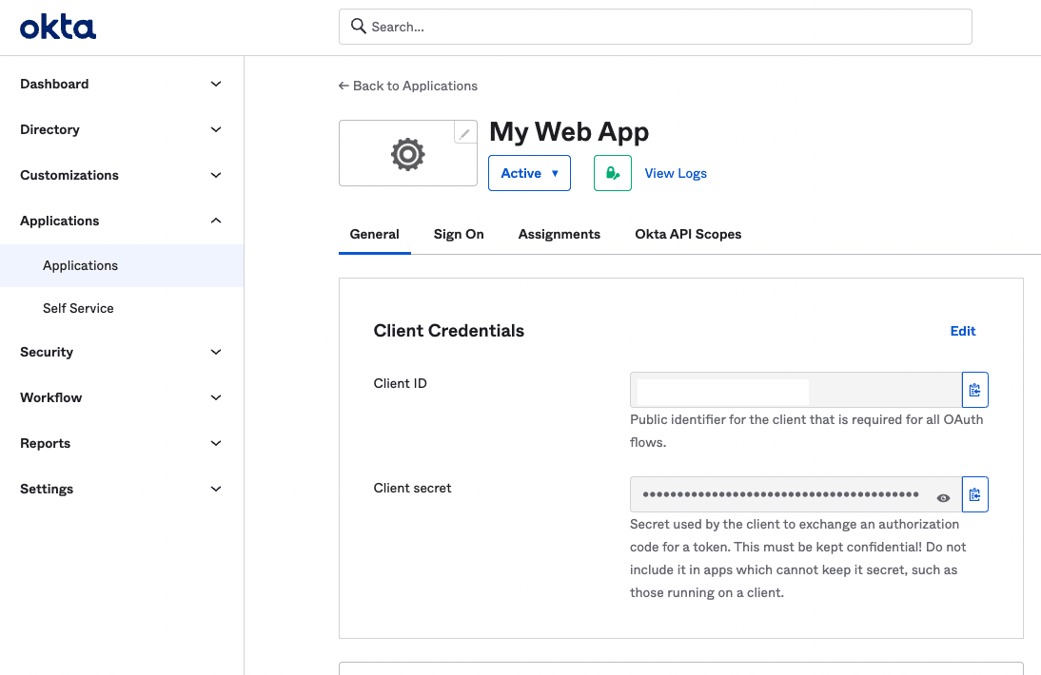Screen dimensions: 1041x675
Task: Edit the Client Credentials section
Action: tap(963, 331)
